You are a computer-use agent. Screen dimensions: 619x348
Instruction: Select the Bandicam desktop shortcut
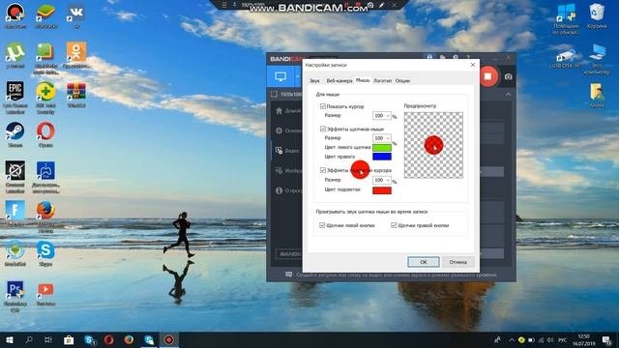15,15
